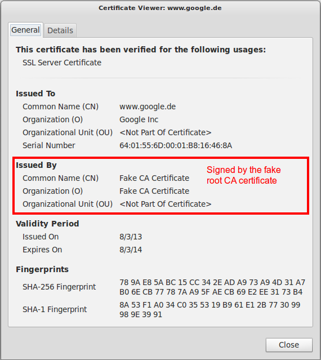Click the Fingerprints heading

(x=42, y=269)
